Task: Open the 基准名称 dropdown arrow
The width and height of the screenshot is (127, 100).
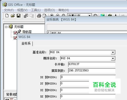Action: coord(113,52)
